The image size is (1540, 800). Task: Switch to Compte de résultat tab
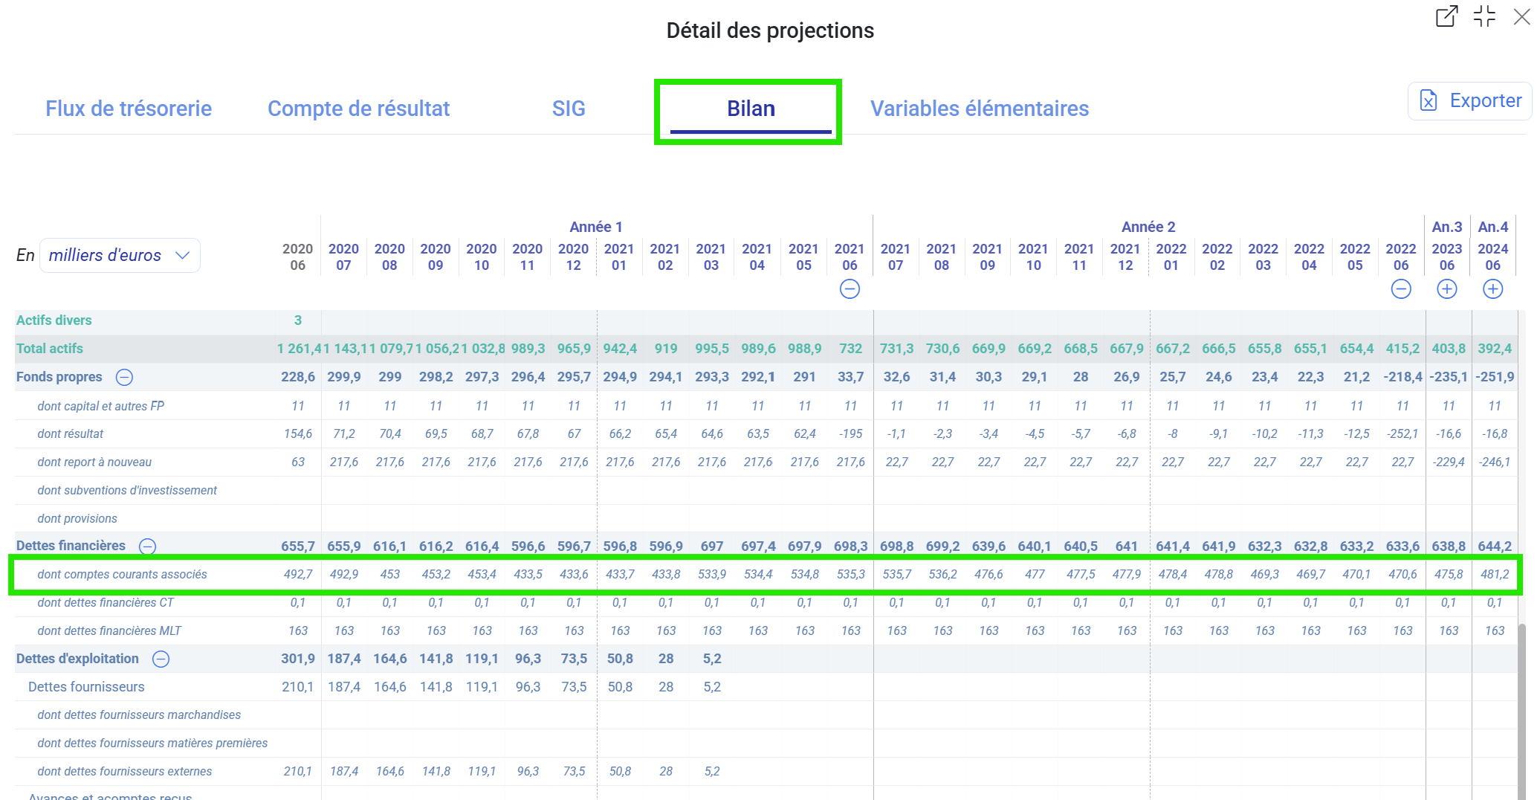tap(358, 109)
